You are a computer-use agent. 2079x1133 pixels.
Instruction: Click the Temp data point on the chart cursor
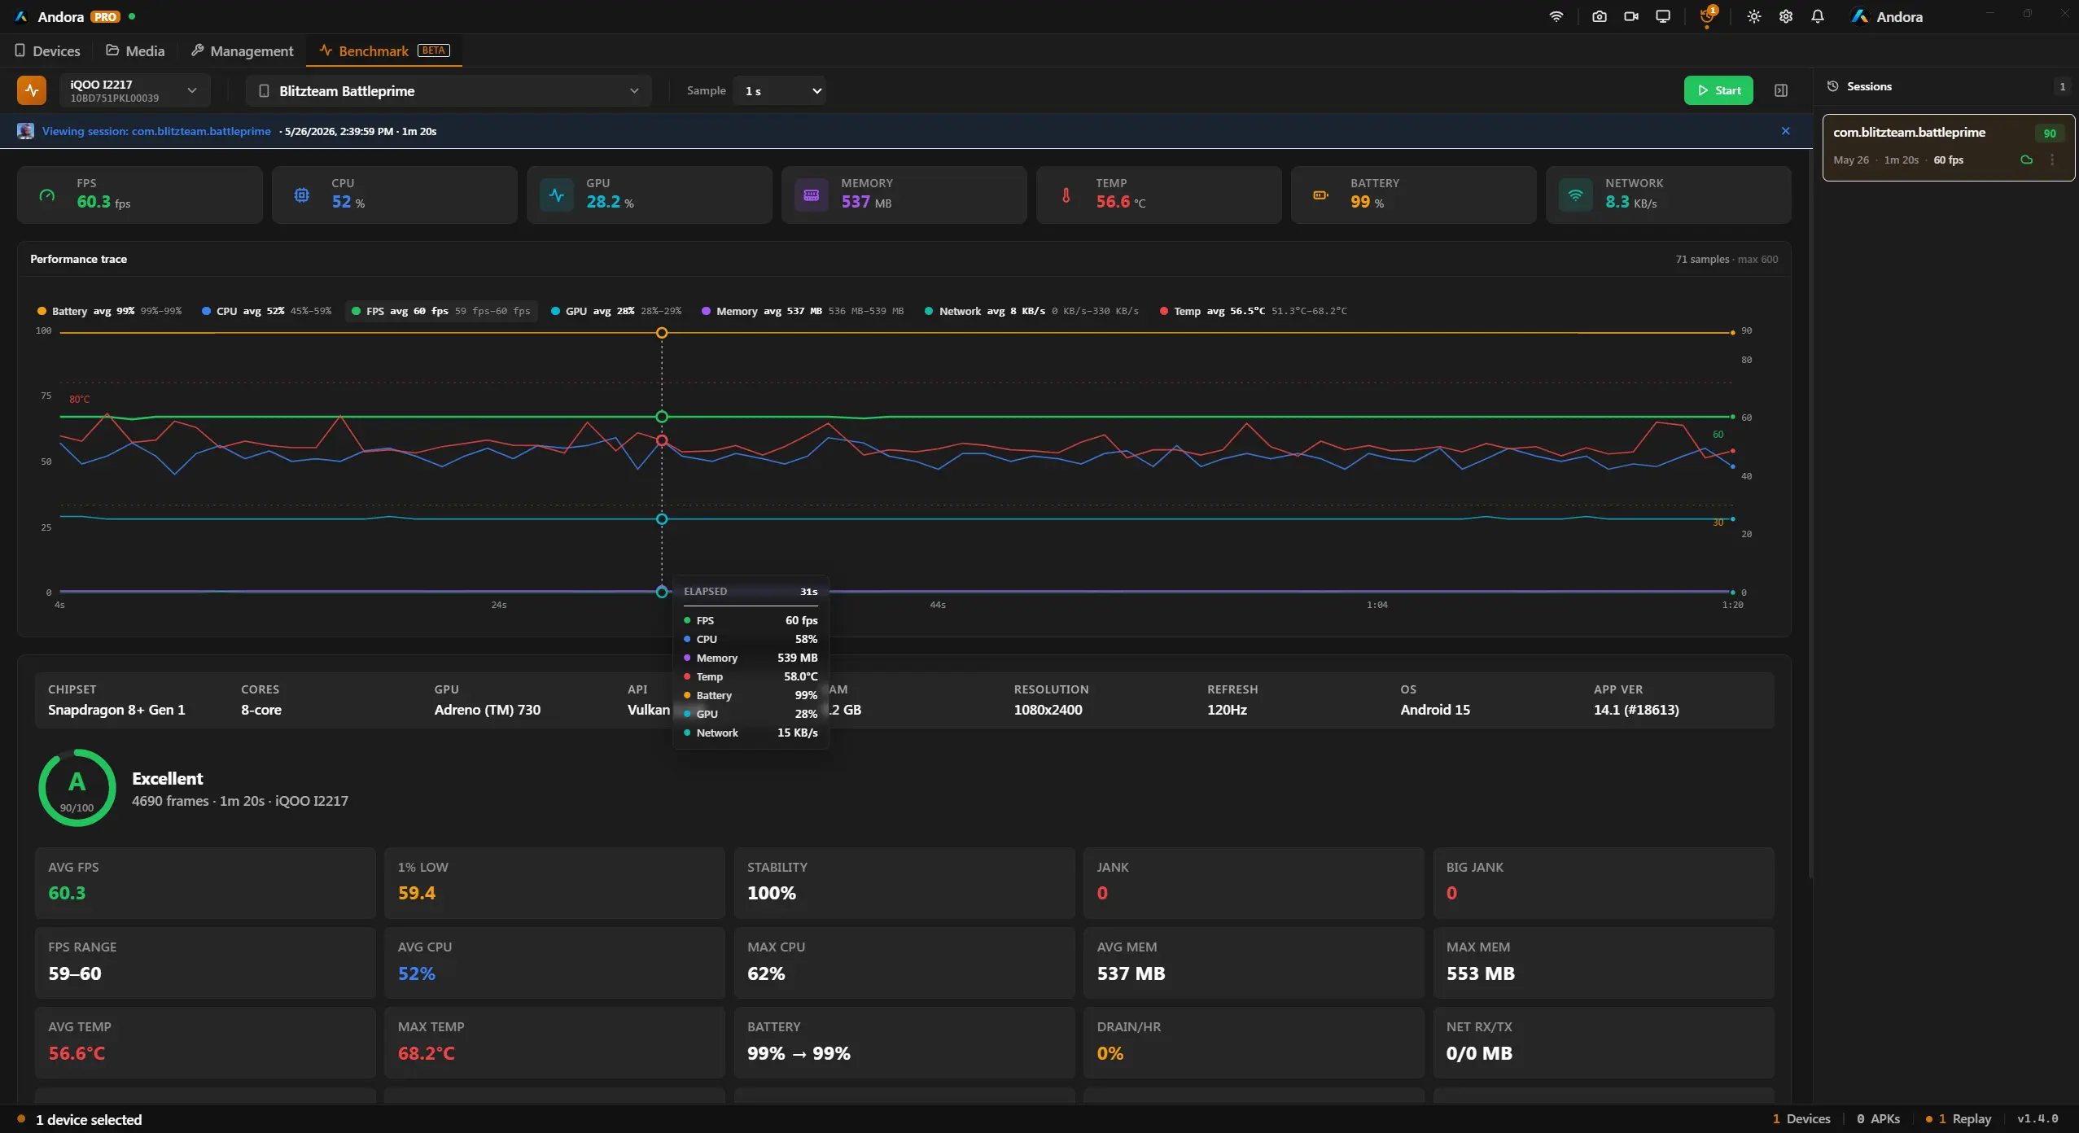coord(662,440)
